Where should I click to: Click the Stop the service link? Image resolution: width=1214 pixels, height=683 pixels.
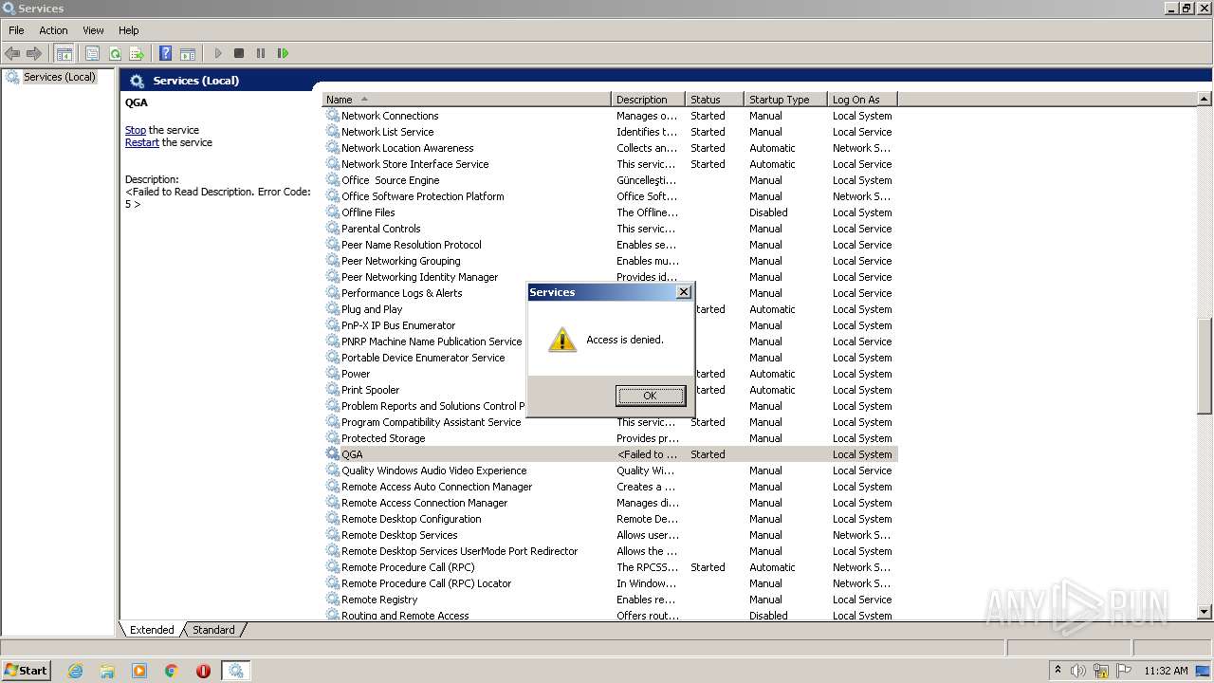coord(136,130)
